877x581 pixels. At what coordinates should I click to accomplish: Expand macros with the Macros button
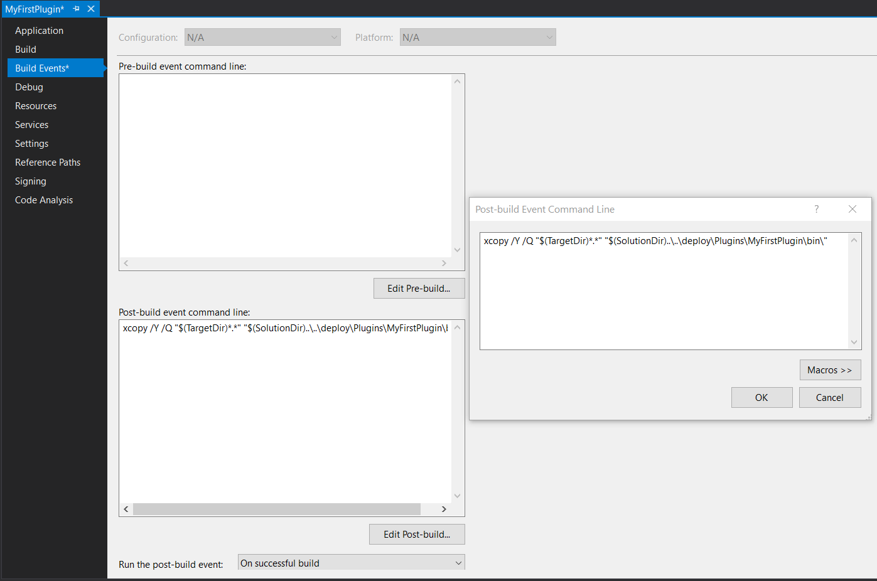click(830, 370)
